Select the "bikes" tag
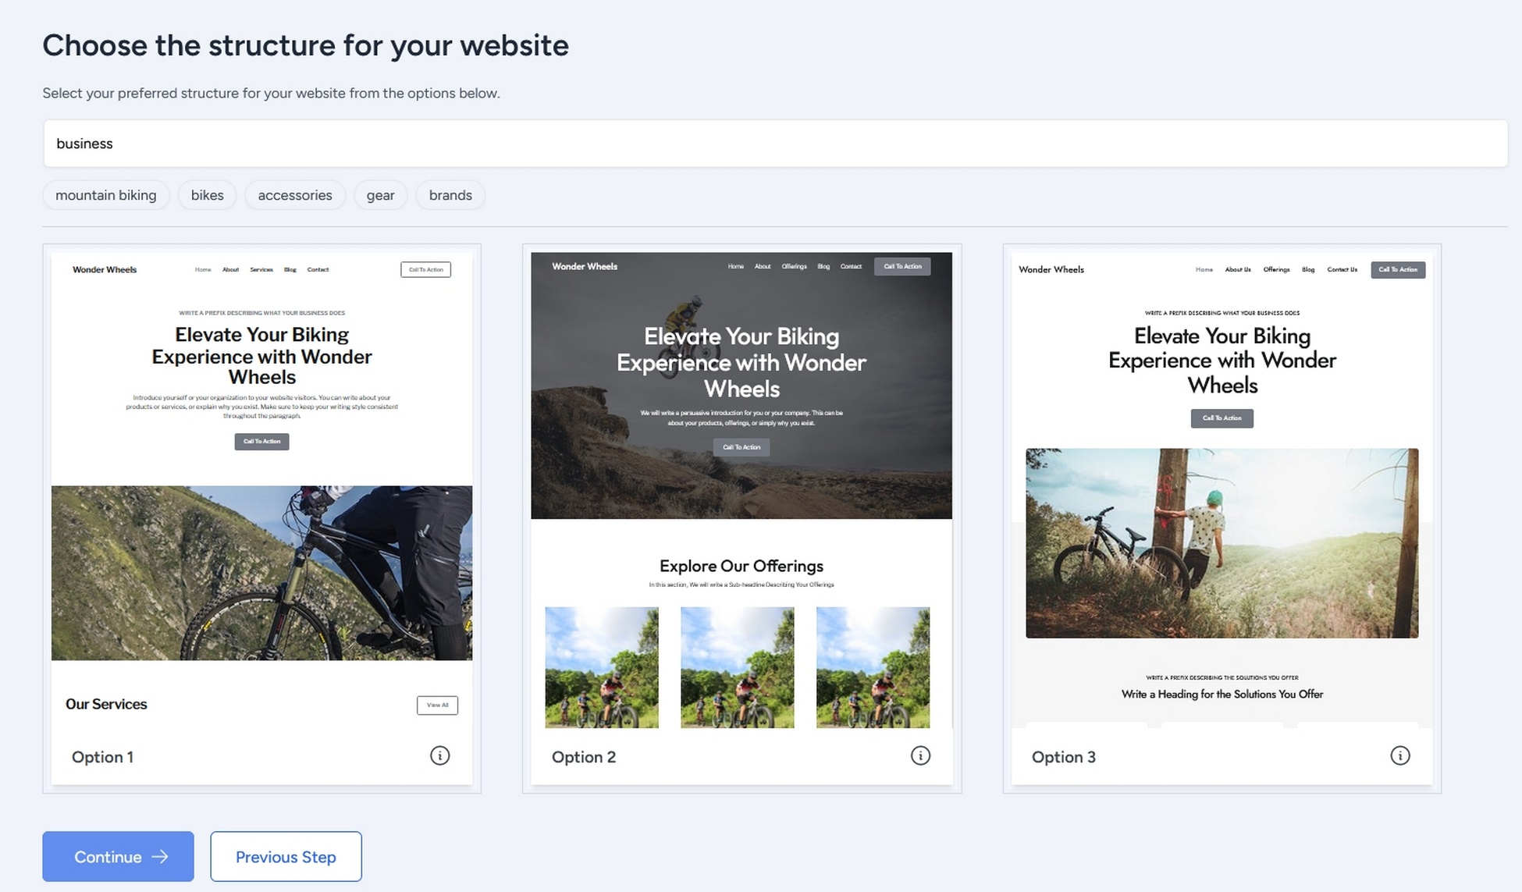The width and height of the screenshot is (1522, 892). click(207, 195)
